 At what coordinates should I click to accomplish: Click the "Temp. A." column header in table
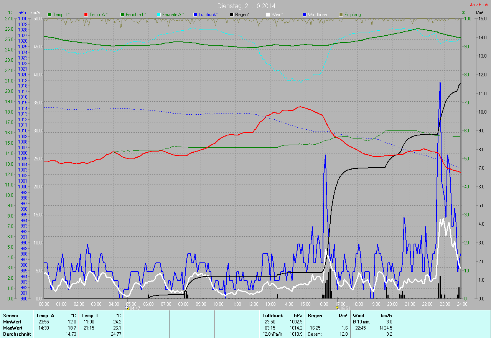(46, 315)
